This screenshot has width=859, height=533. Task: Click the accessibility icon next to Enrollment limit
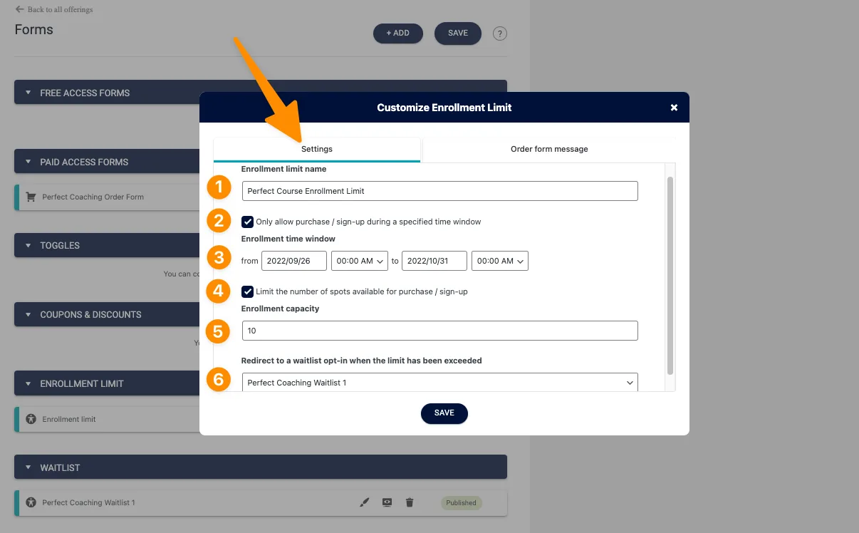31,419
